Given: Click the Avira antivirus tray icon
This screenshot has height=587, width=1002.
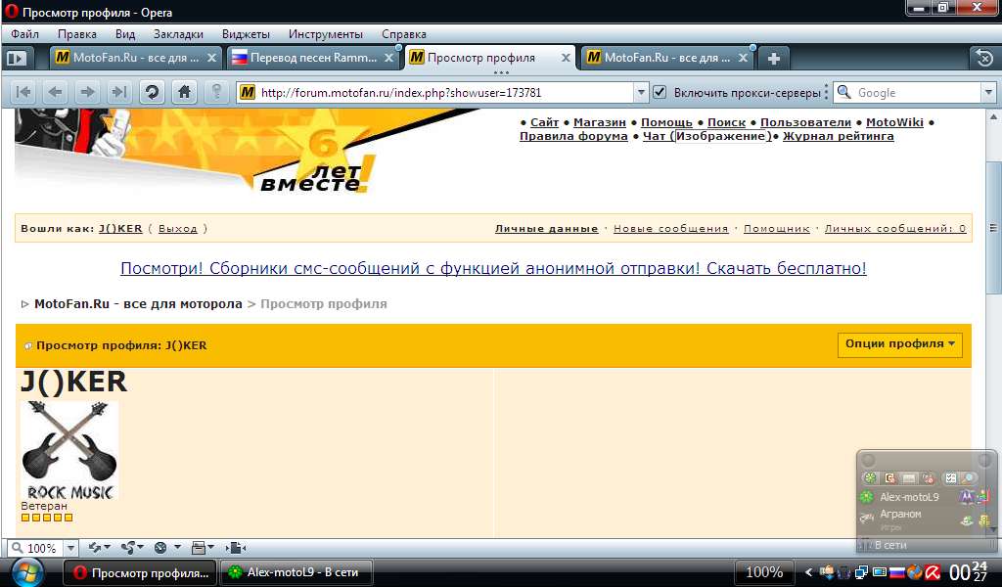Looking at the screenshot, I should click(933, 572).
